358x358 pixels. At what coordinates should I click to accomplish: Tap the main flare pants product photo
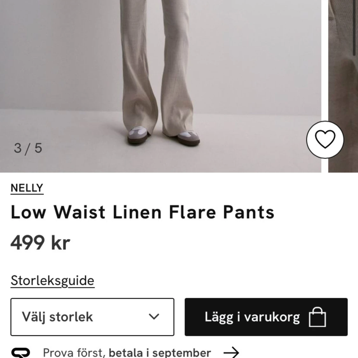[x=160, y=86]
